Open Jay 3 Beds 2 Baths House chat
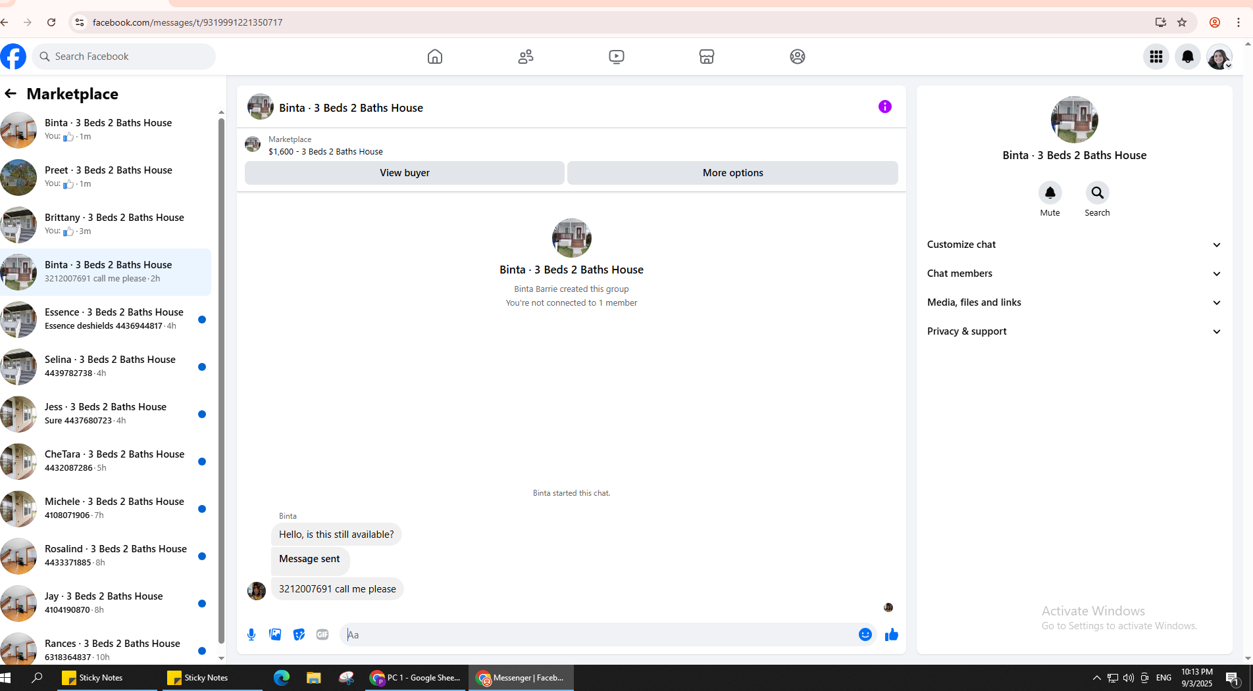 coord(105,603)
